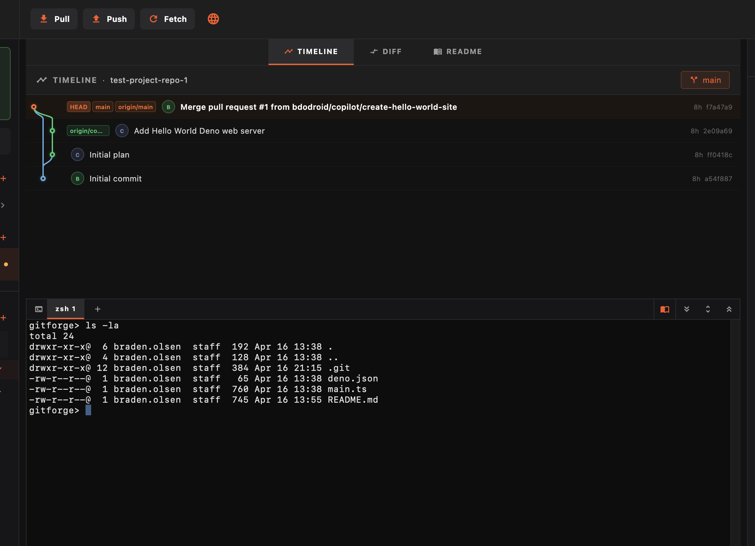The image size is (755, 546).
Task: Click the terminal panel icon
Action: 39,309
